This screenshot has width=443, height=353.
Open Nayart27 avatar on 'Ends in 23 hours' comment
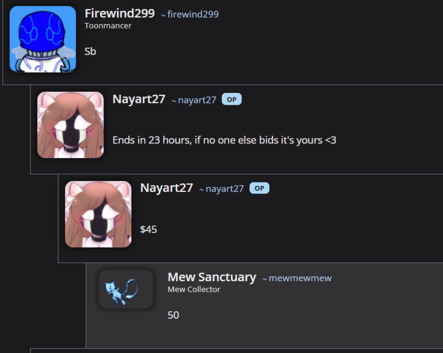pos(71,125)
